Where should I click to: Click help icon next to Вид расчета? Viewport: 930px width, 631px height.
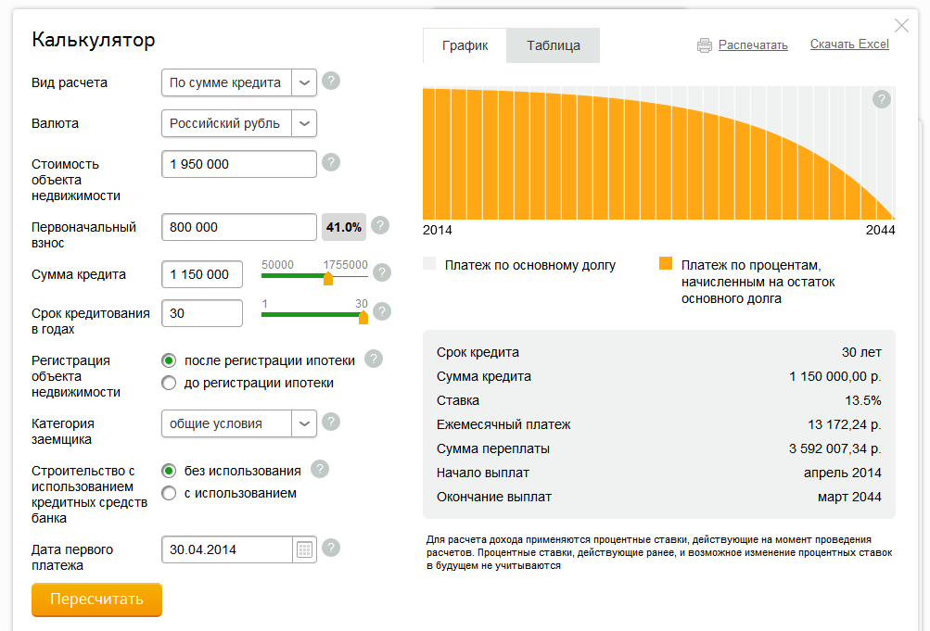(331, 82)
